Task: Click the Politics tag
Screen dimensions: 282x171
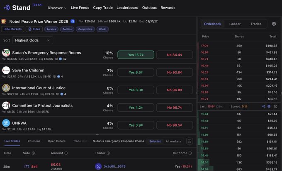Action: pos(67,29)
